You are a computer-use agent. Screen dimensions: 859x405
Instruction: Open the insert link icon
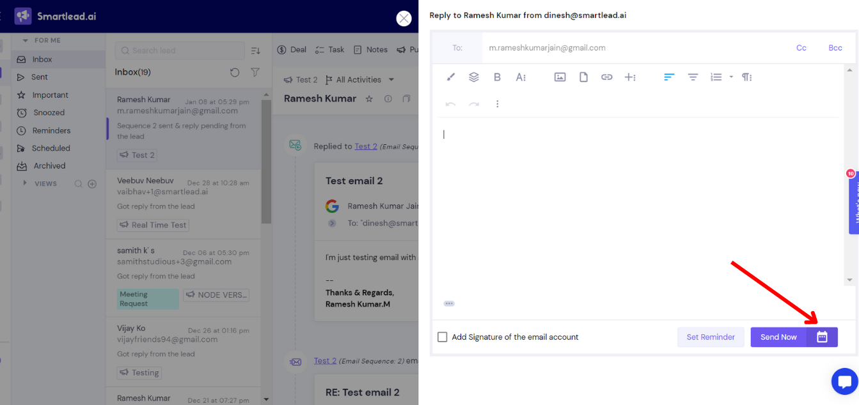[x=606, y=77]
